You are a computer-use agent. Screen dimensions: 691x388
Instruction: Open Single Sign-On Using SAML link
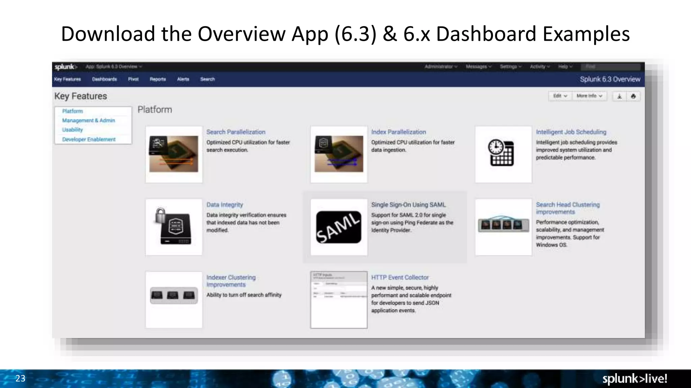pos(408,205)
